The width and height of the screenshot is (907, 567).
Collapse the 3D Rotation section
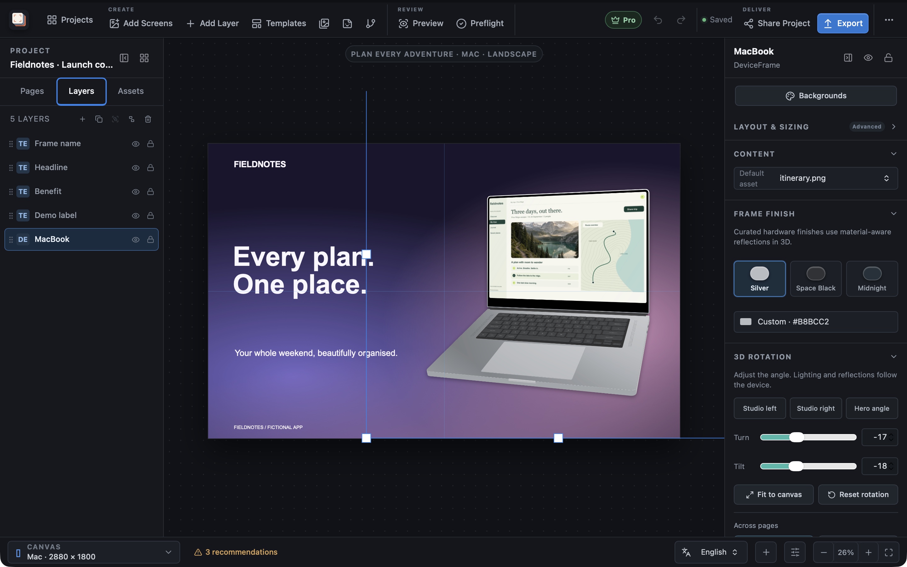(893, 357)
